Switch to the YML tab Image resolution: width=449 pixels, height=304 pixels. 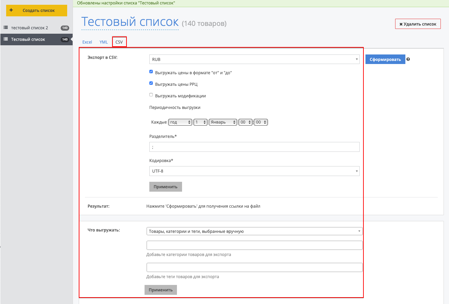[104, 42]
